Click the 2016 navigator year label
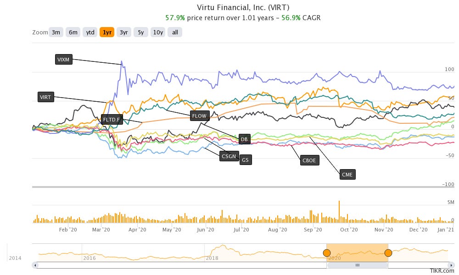The height and width of the screenshot is (275, 459). coord(90,258)
